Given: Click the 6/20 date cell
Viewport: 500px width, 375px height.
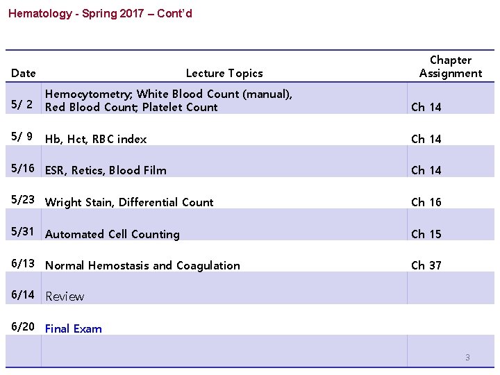Looking at the screenshot, I should pyautogui.click(x=23, y=326).
